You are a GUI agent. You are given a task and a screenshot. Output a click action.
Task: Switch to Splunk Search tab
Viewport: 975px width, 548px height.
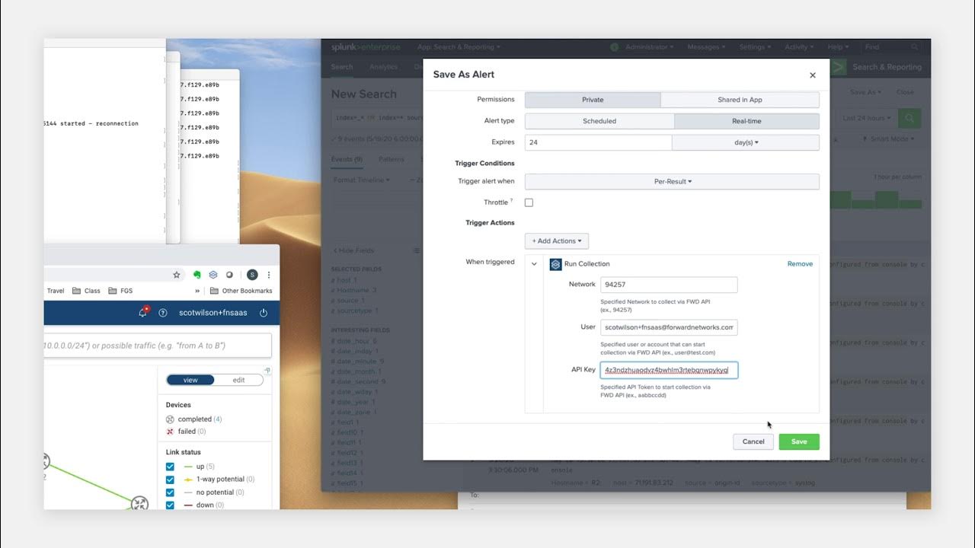(342, 67)
